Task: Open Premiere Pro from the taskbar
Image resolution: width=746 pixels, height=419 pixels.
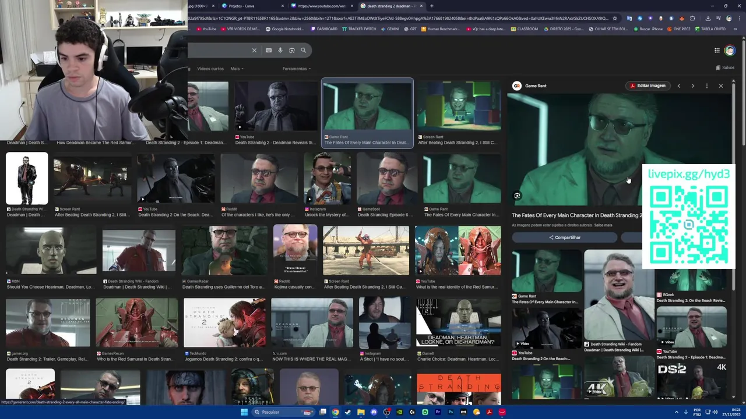Action: pos(438,412)
